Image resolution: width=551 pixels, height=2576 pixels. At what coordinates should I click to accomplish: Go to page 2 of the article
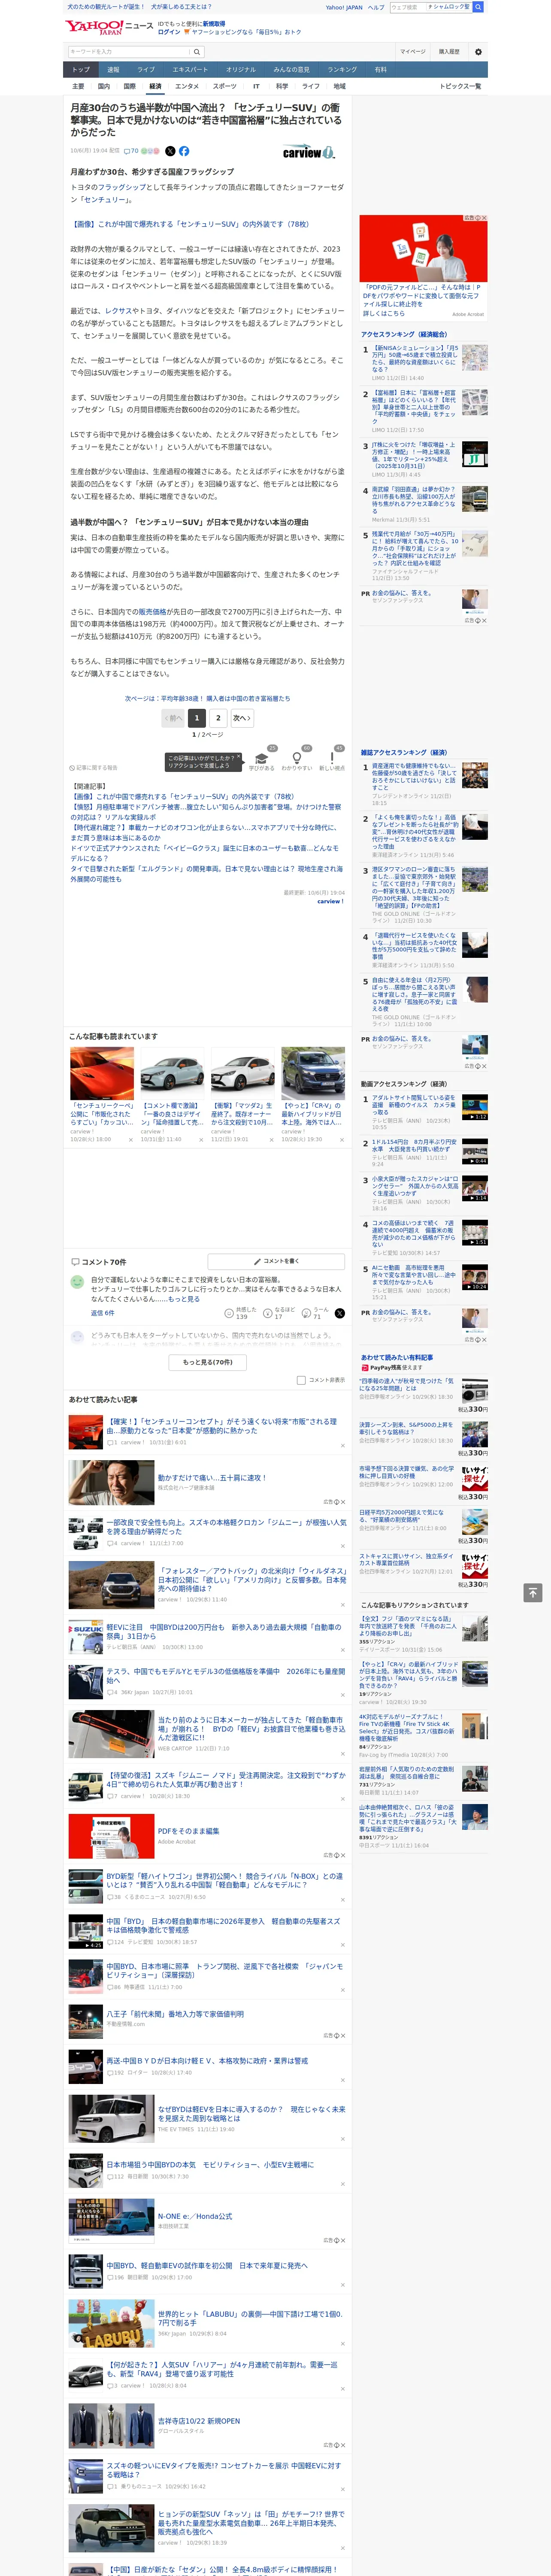tap(218, 718)
